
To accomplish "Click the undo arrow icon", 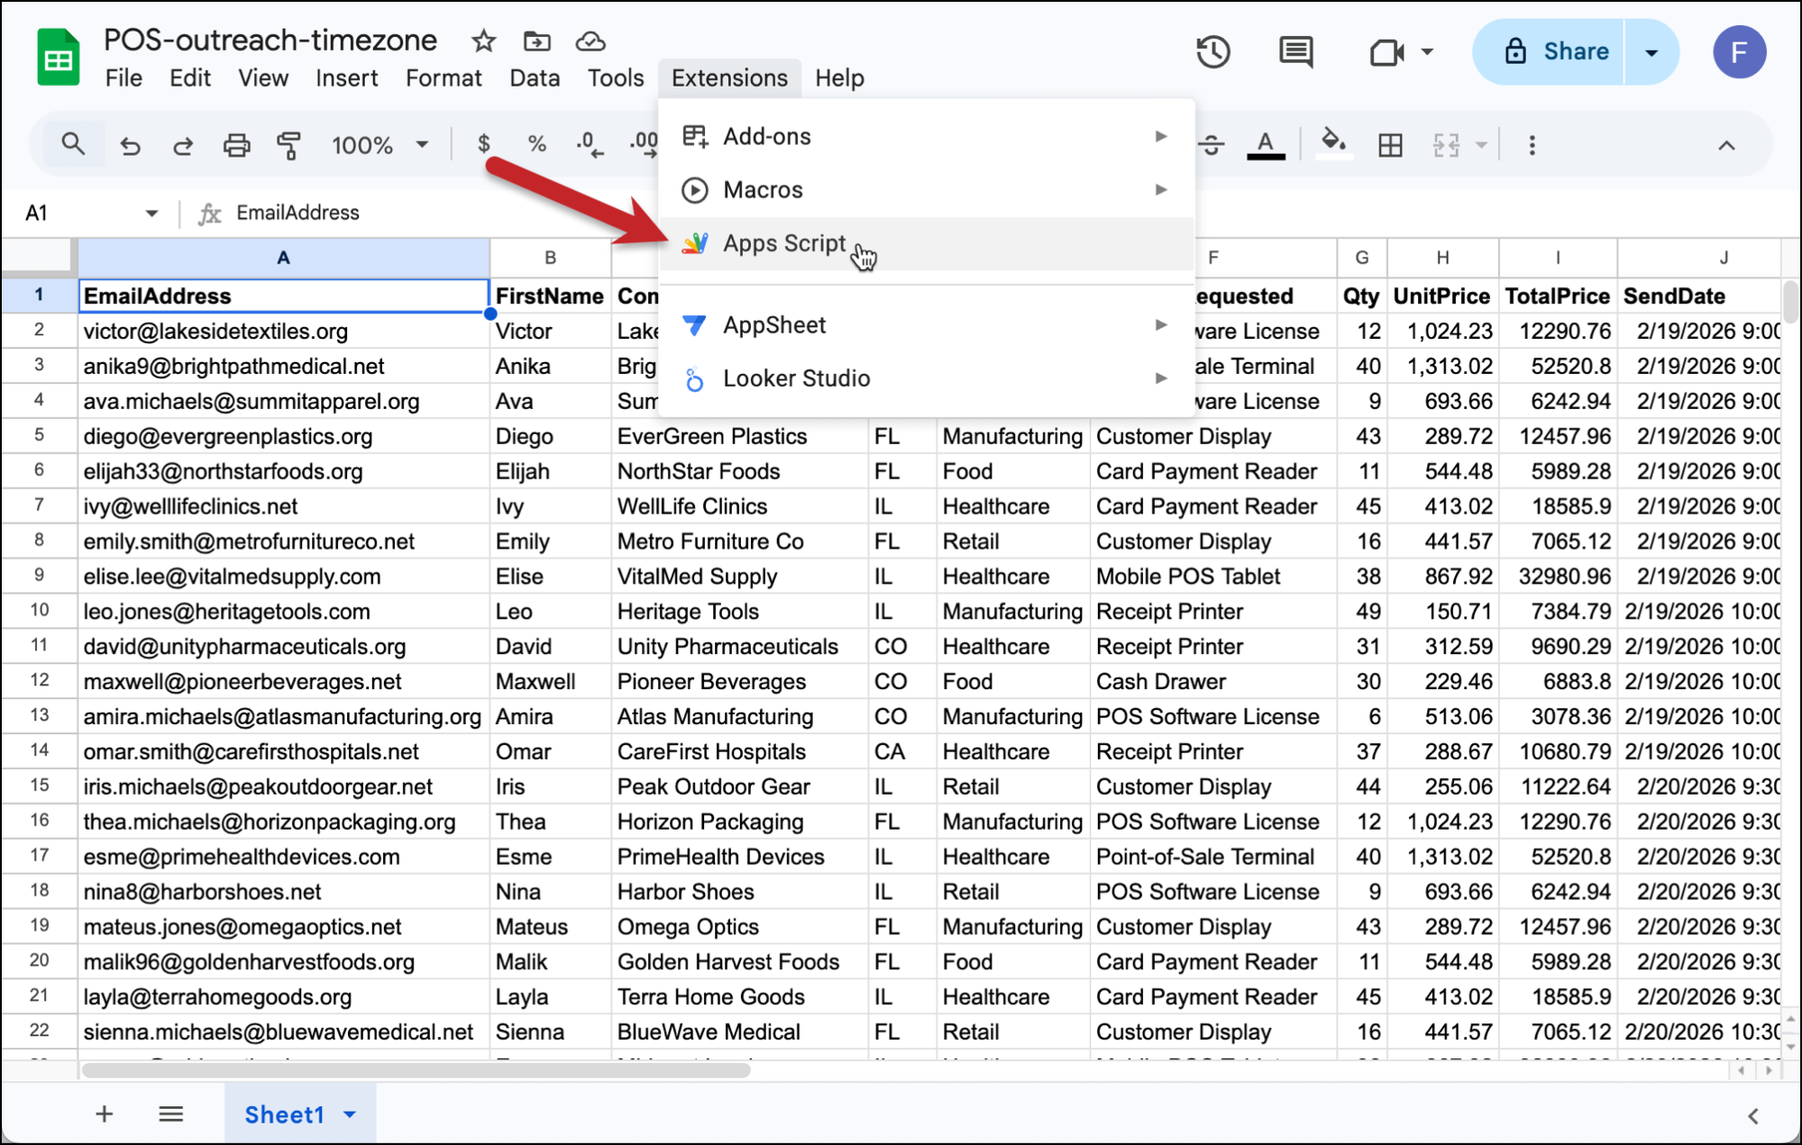I will 131,145.
